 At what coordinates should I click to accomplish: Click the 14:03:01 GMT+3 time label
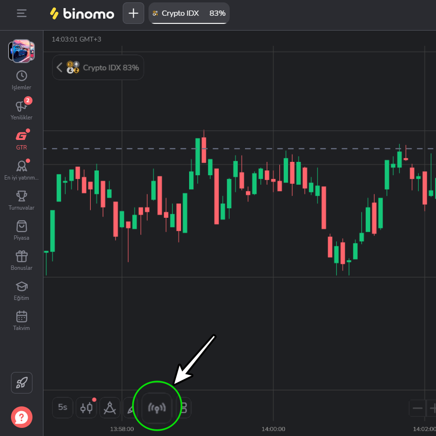[76, 39]
